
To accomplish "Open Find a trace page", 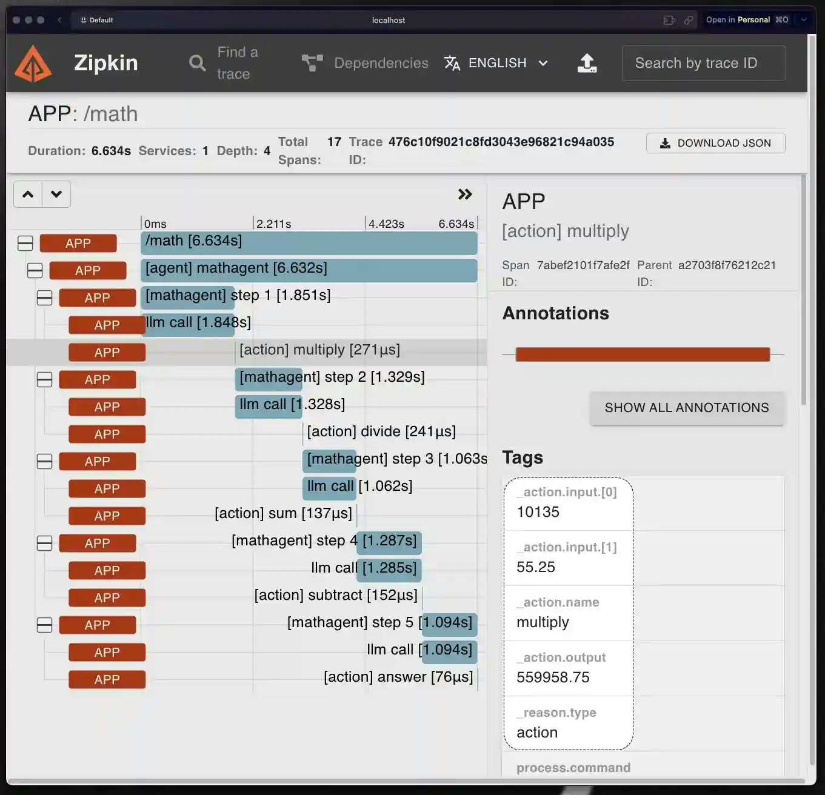I will [224, 63].
